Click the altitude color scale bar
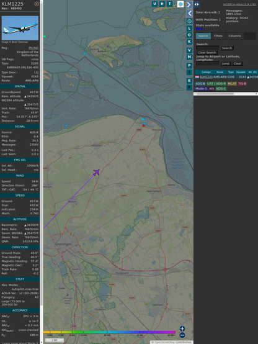Screen dimensions: 258x344 (x=109, y=332)
